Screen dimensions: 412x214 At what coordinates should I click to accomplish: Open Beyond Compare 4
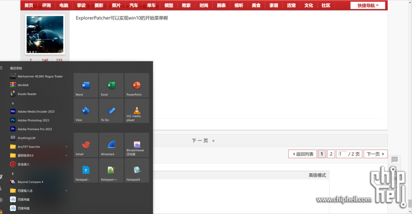[x=39, y=182]
